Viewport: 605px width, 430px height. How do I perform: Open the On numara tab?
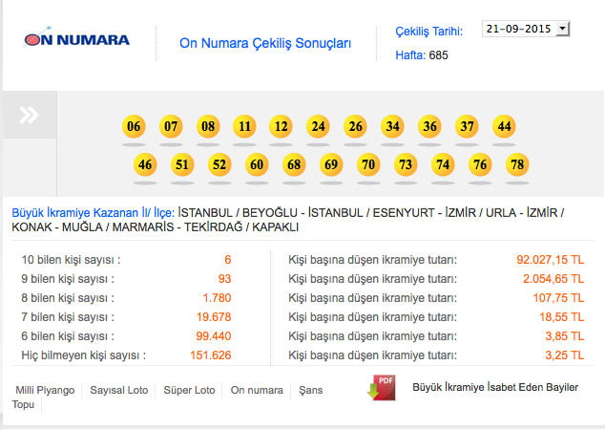click(x=257, y=390)
